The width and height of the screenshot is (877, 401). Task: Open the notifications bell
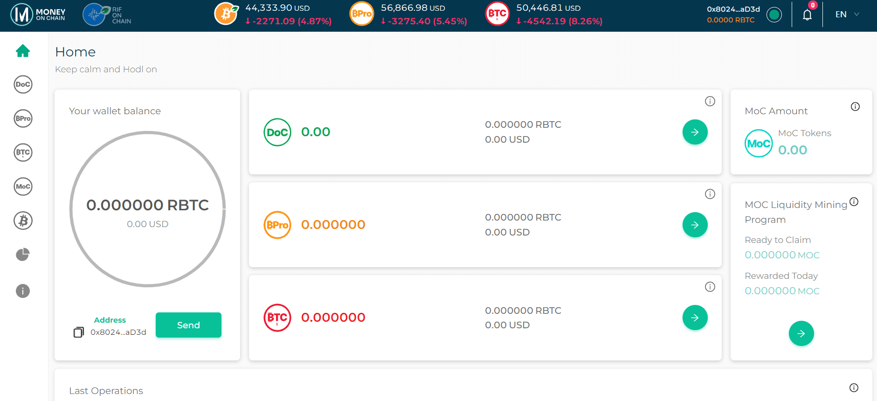808,15
